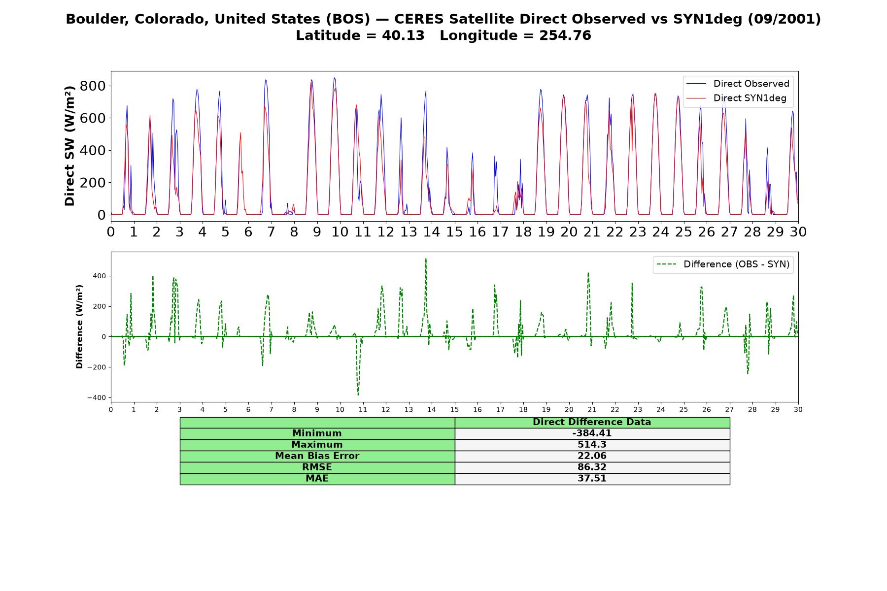Click day 15 tick on upper x-axis
This screenshot has height=591, width=887.
[454, 231]
